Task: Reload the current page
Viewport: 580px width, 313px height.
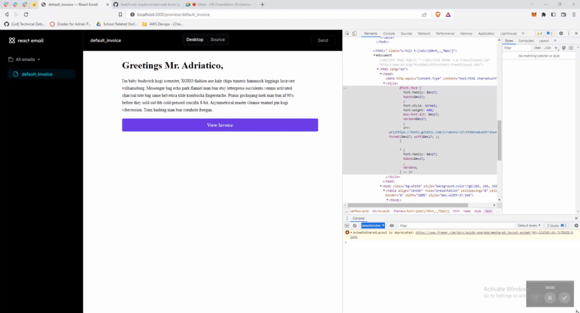Action: (x=26, y=14)
